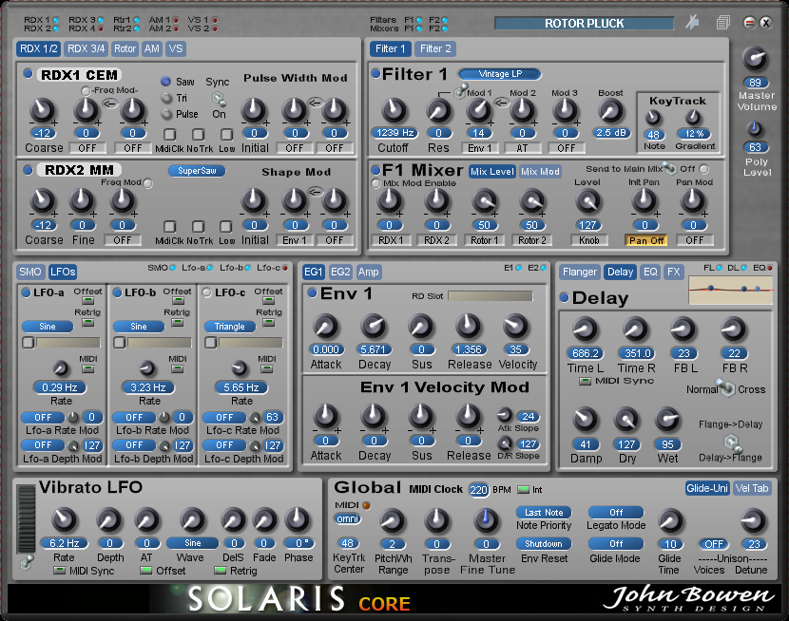Switch to the Filter 2 tab
This screenshot has width=789, height=621.
click(435, 48)
